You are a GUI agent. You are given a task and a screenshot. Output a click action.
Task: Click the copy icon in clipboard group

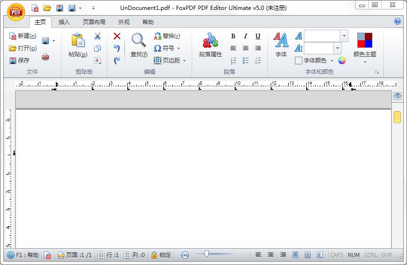(x=97, y=48)
